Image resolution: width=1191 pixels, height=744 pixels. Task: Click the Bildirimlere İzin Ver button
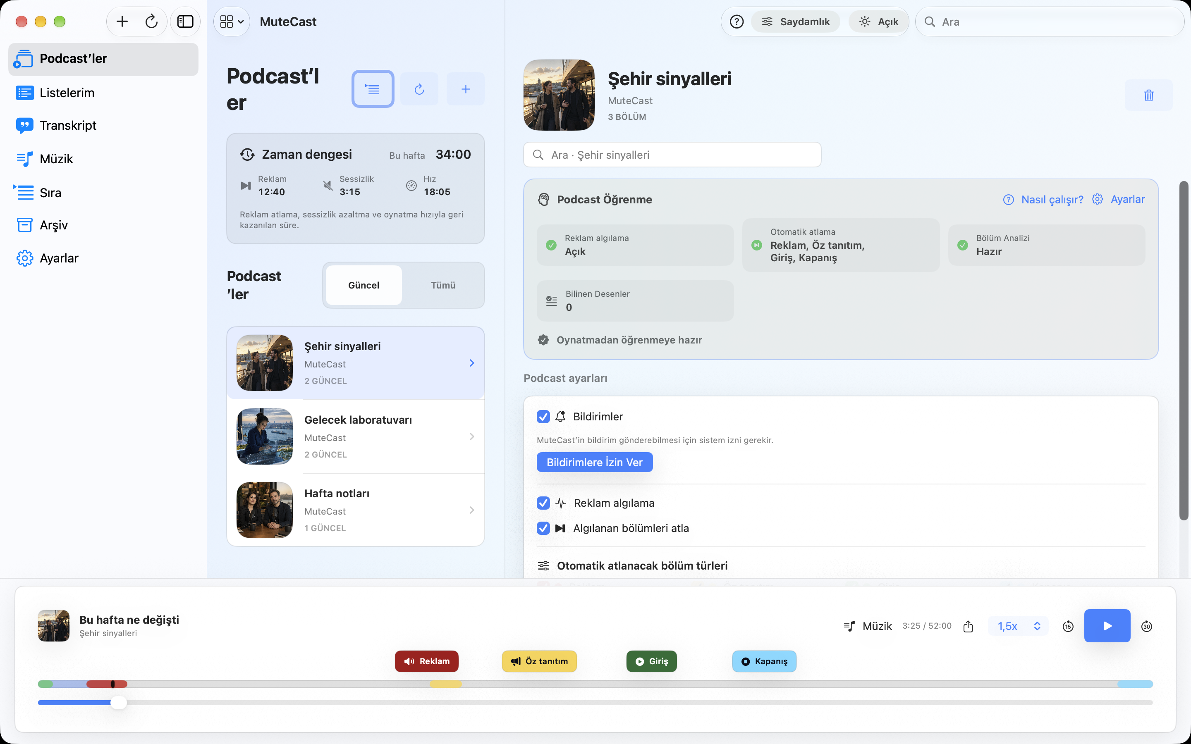[595, 462]
